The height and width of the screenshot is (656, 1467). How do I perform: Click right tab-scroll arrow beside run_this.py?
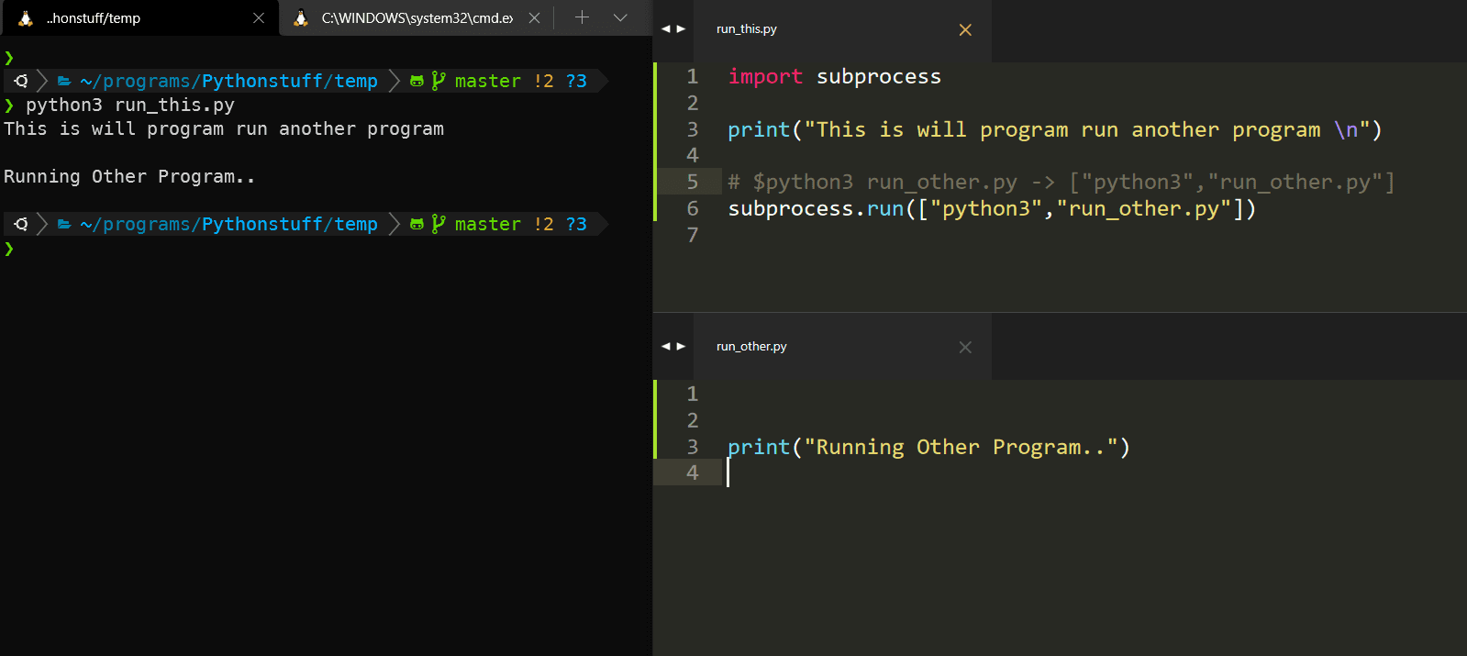click(681, 29)
